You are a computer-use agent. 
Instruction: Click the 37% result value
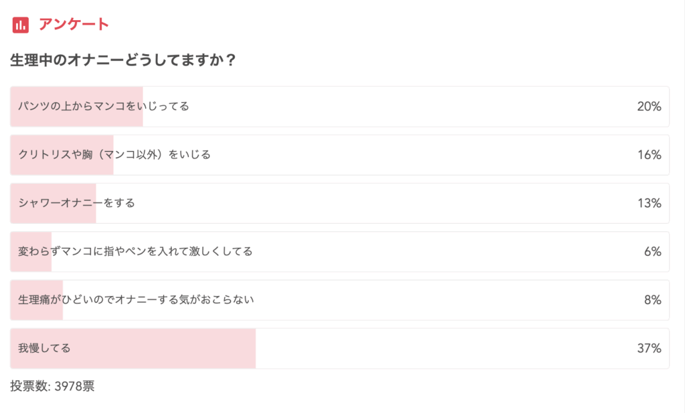649,348
